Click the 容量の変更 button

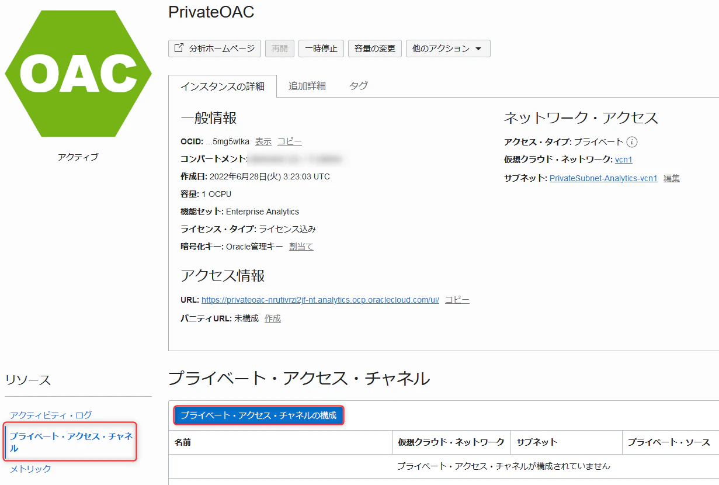pyautogui.click(x=375, y=49)
